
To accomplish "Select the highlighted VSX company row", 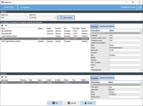I will (45, 39).
